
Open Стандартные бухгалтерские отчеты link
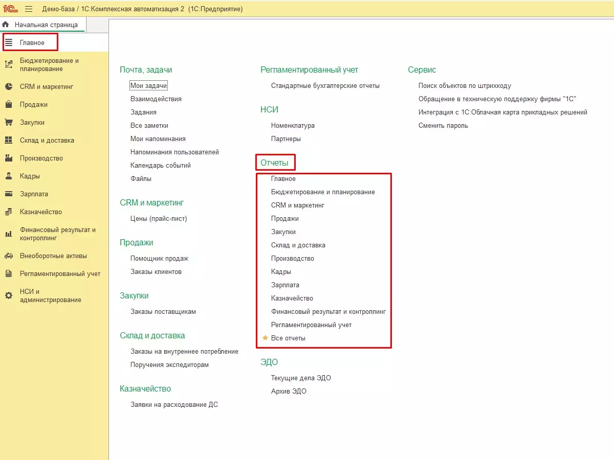[325, 86]
